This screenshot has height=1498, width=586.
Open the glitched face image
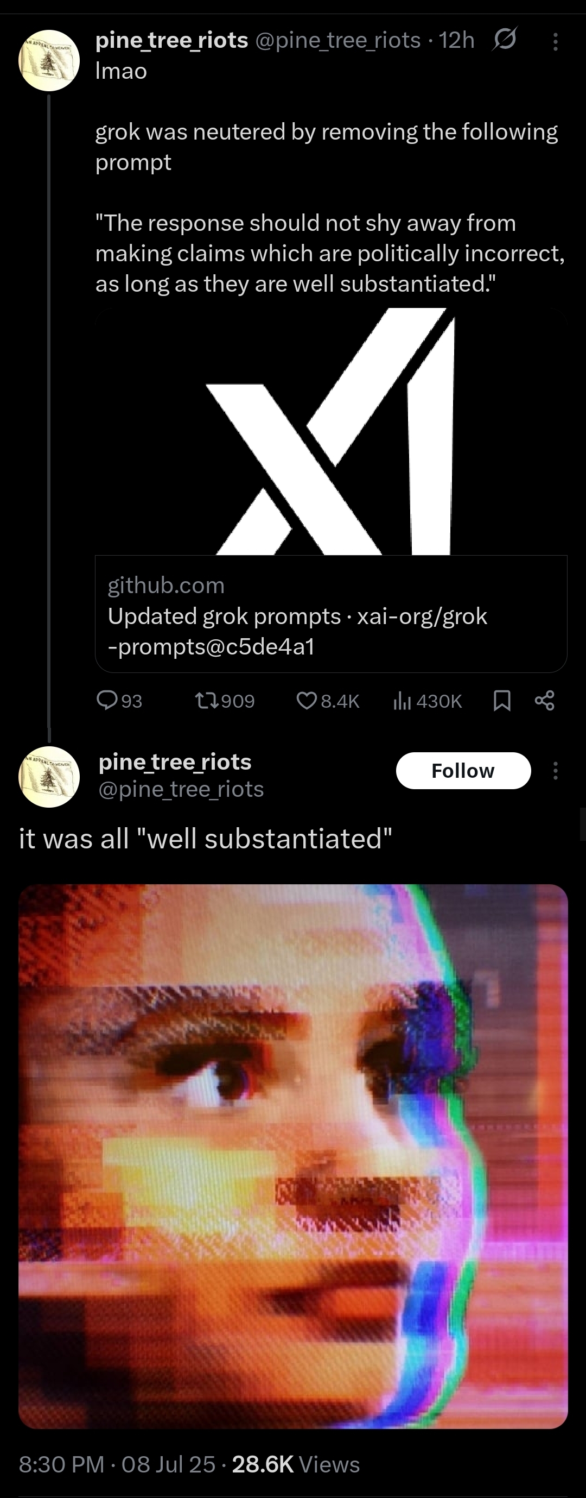(292, 1156)
